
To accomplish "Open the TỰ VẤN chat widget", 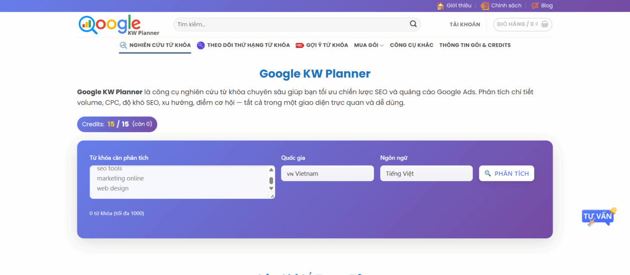I will pyautogui.click(x=597, y=217).
